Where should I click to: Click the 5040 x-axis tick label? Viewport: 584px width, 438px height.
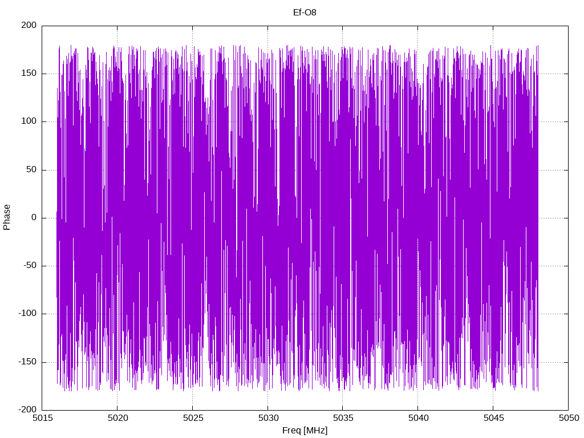click(418, 418)
